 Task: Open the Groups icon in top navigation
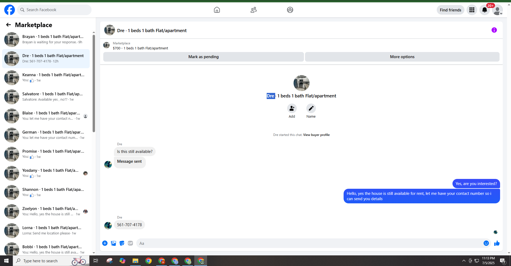tap(290, 10)
